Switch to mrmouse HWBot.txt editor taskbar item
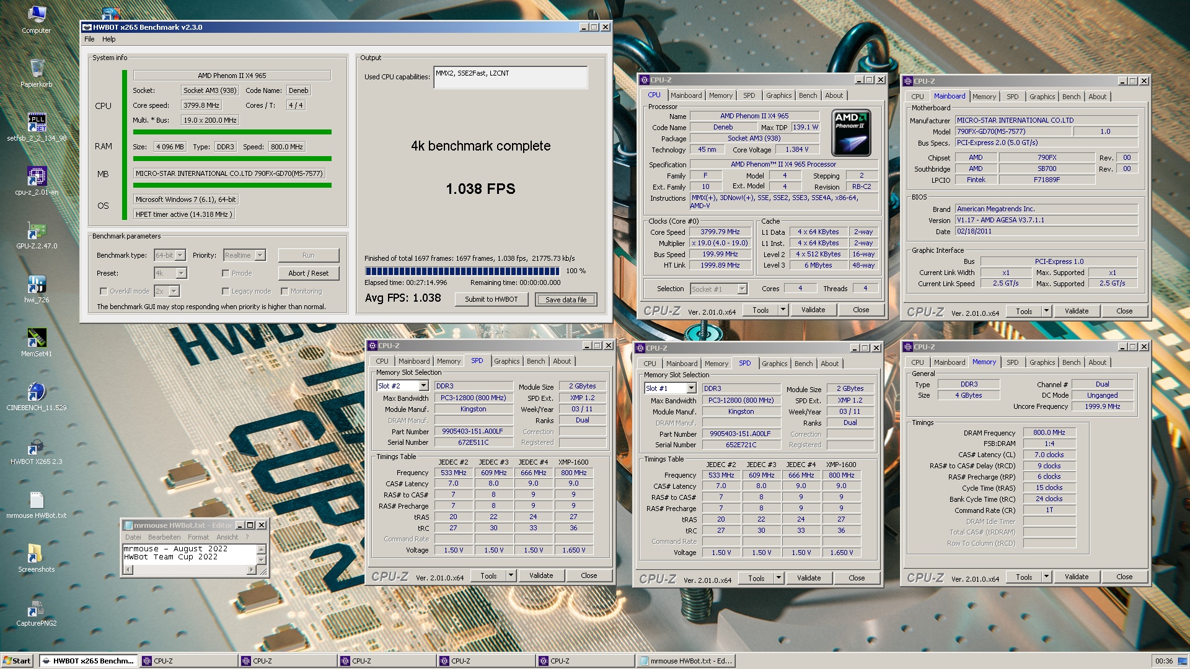1190x669 pixels. 685,661
